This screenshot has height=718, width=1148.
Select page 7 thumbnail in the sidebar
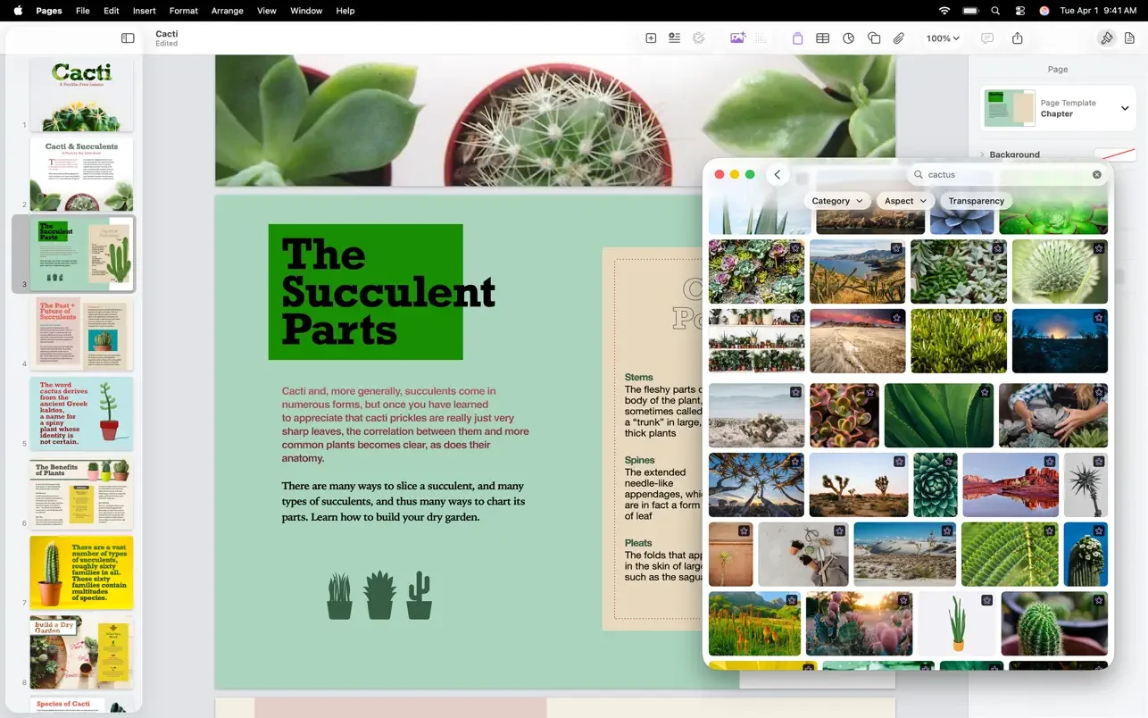click(x=81, y=572)
